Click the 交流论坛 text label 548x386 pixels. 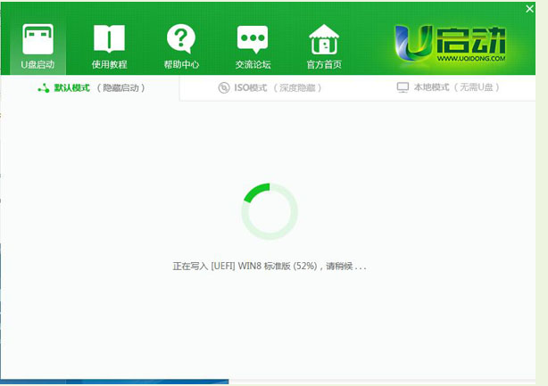tap(253, 64)
